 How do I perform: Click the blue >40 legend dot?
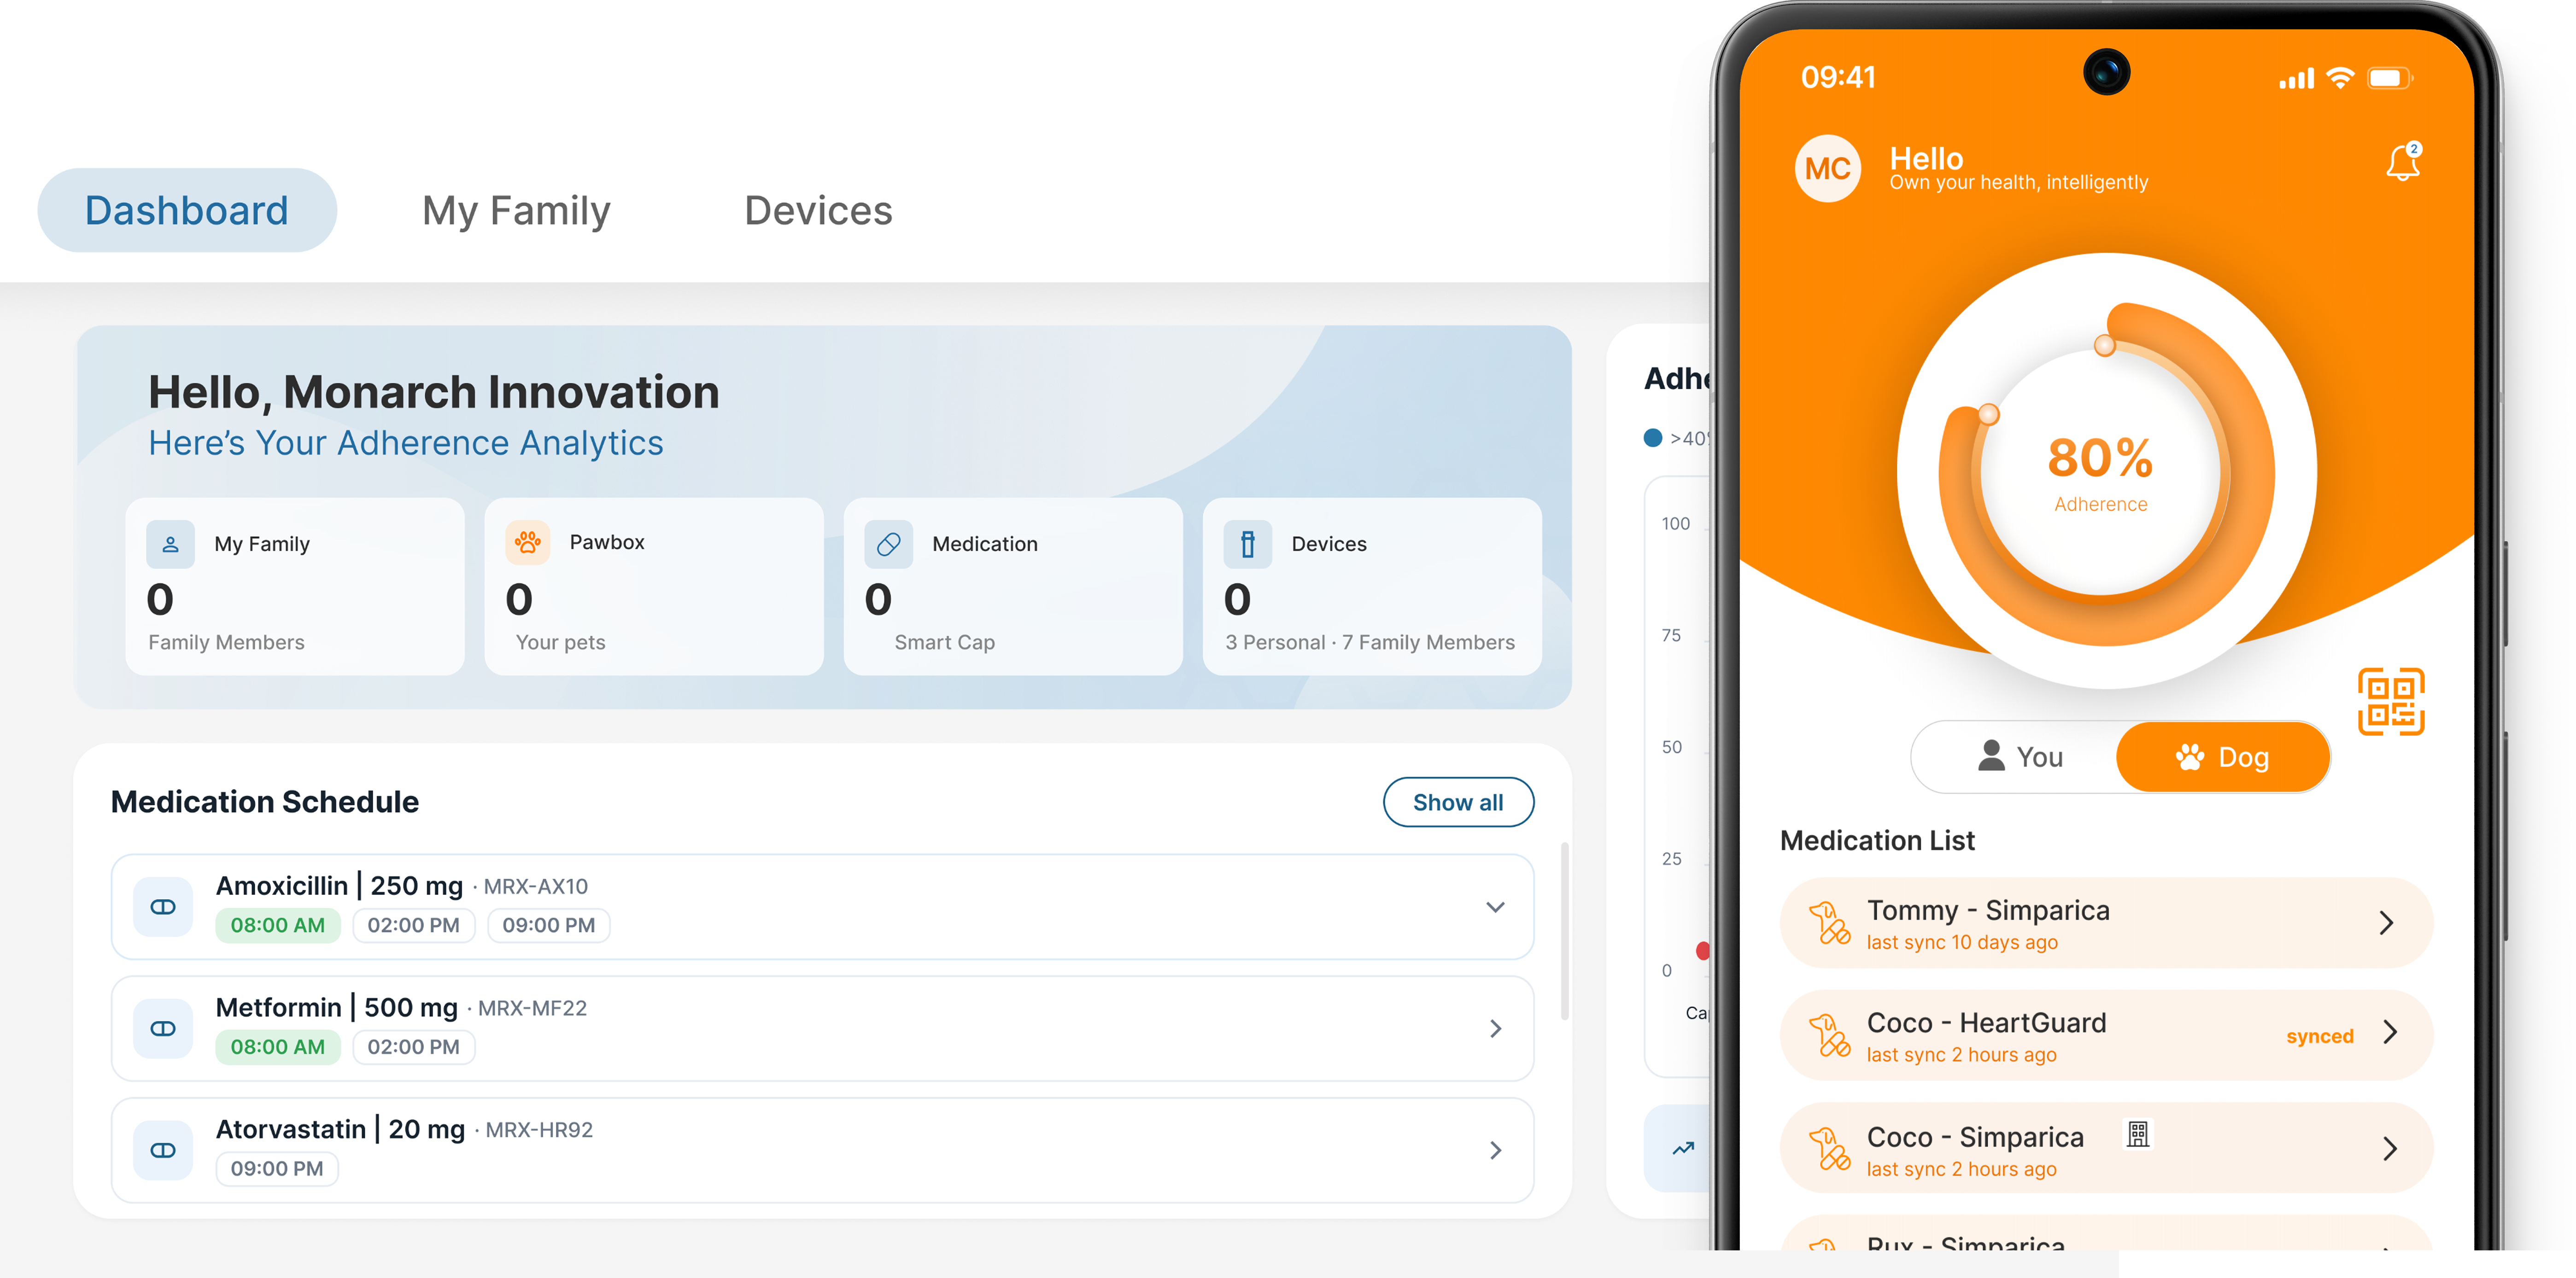click(1653, 438)
